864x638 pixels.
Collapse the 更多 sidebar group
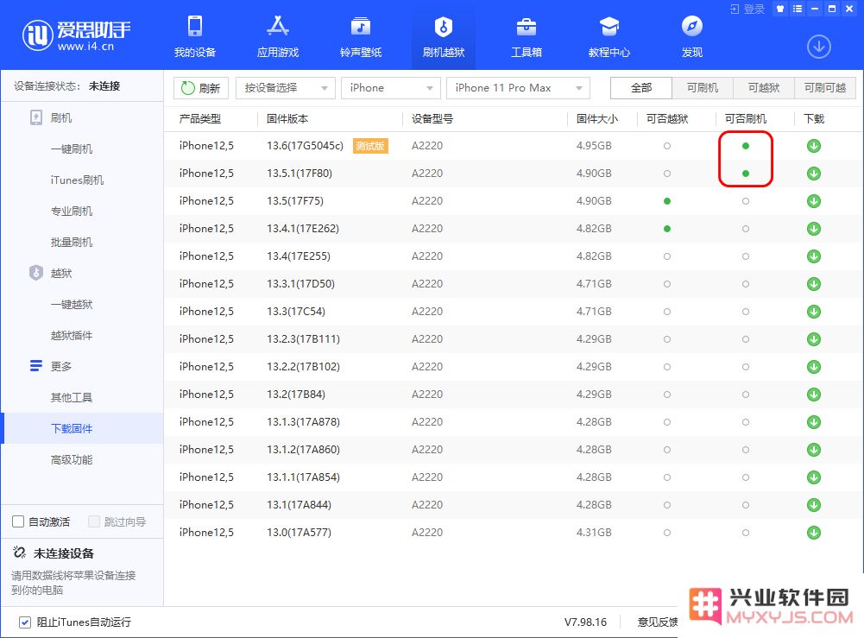[x=51, y=366]
